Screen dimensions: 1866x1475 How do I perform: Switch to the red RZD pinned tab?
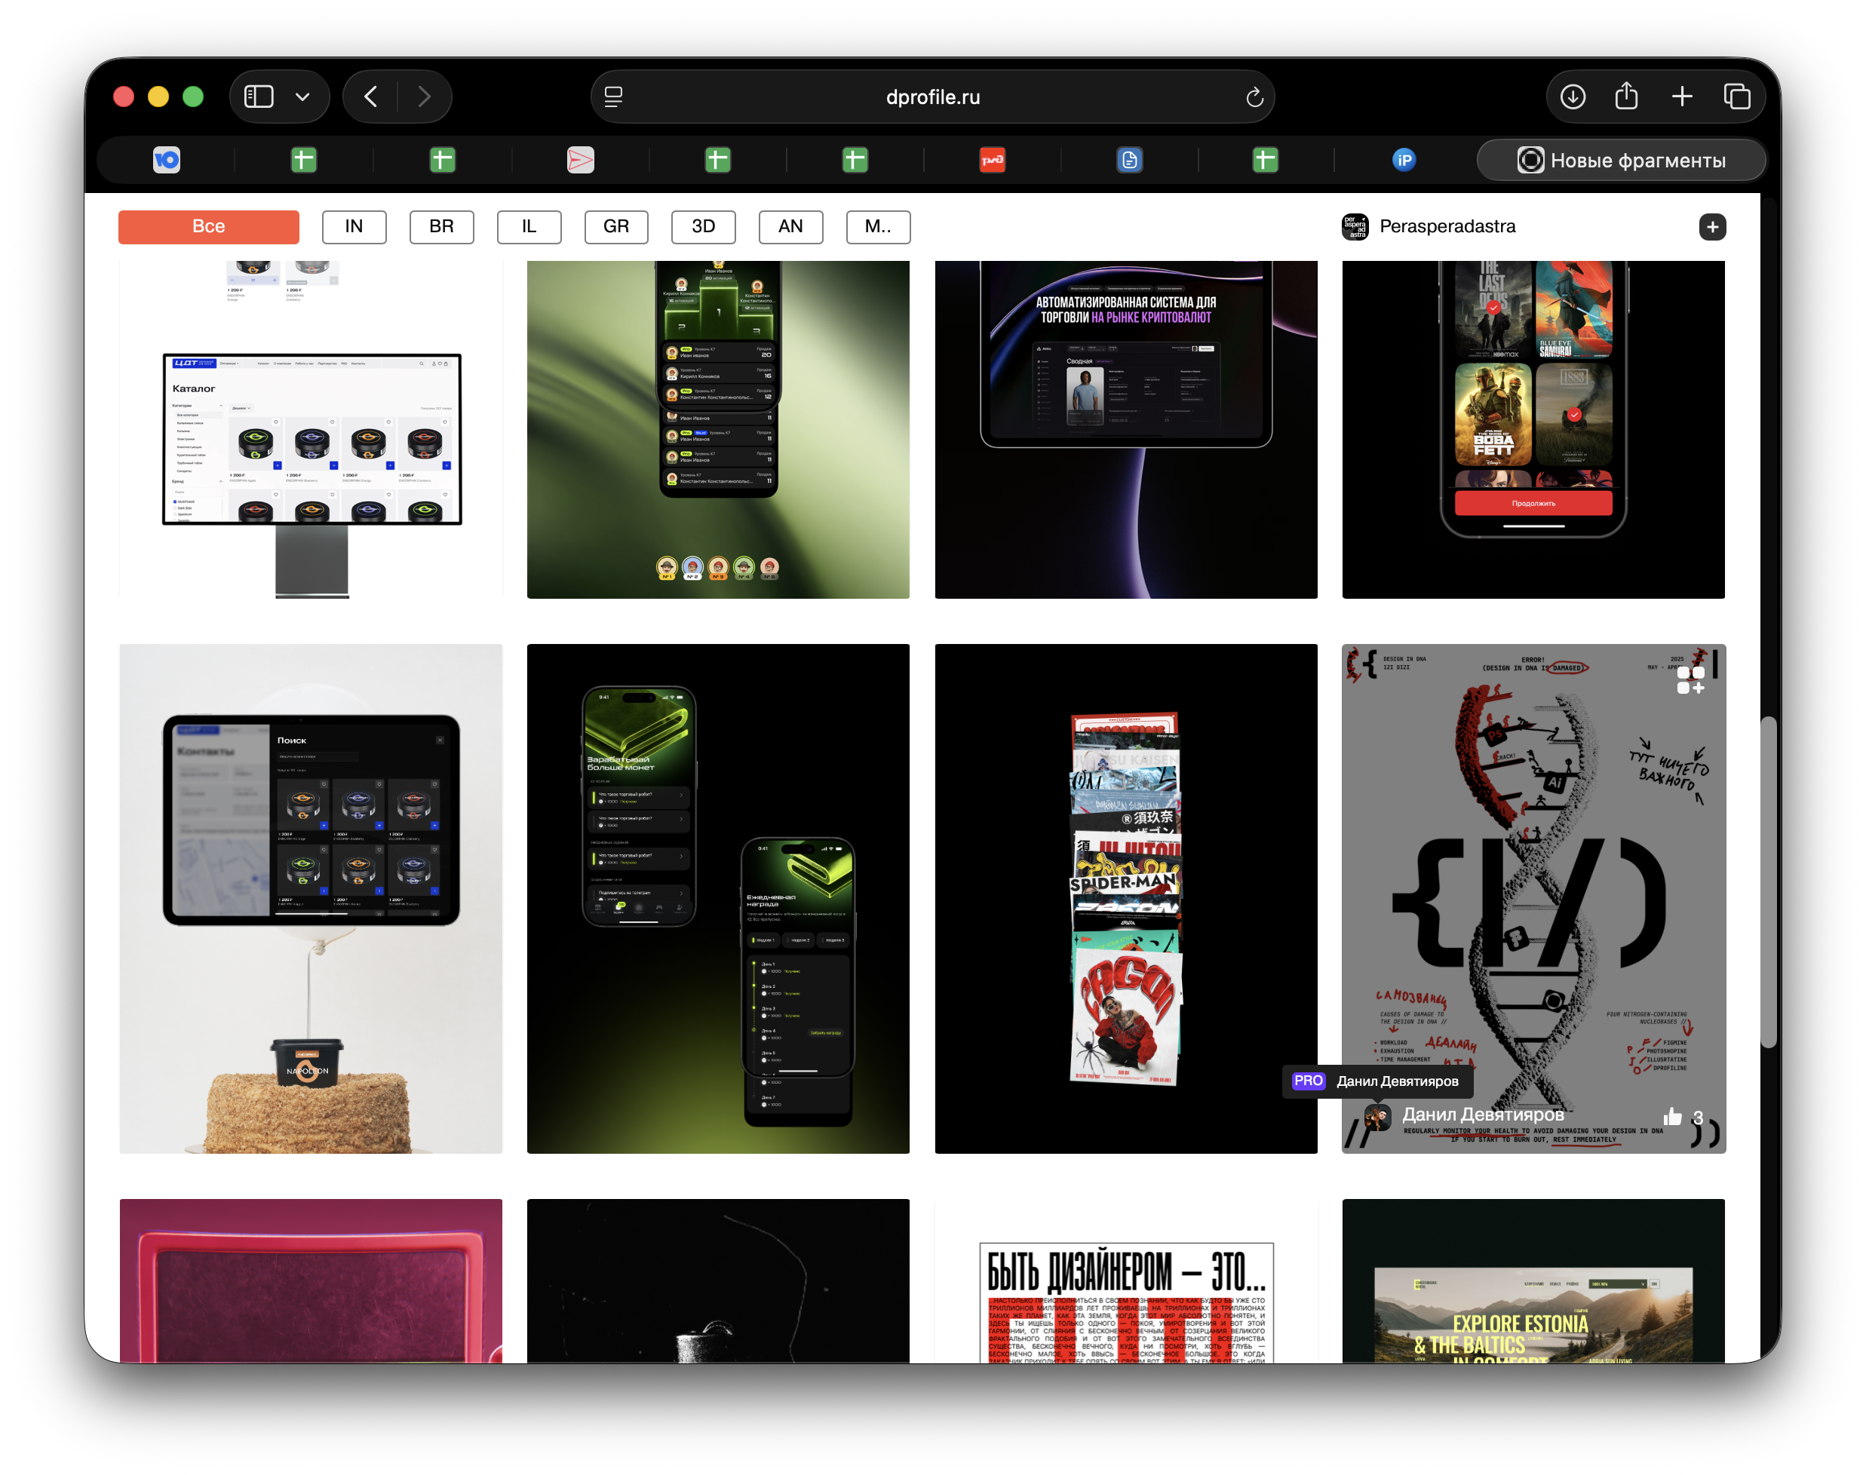(x=992, y=160)
